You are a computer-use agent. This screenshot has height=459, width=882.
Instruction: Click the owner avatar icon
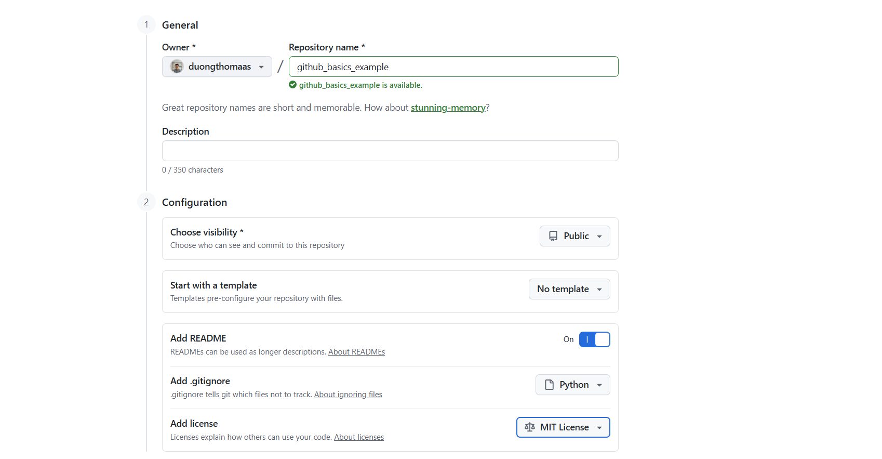(177, 67)
